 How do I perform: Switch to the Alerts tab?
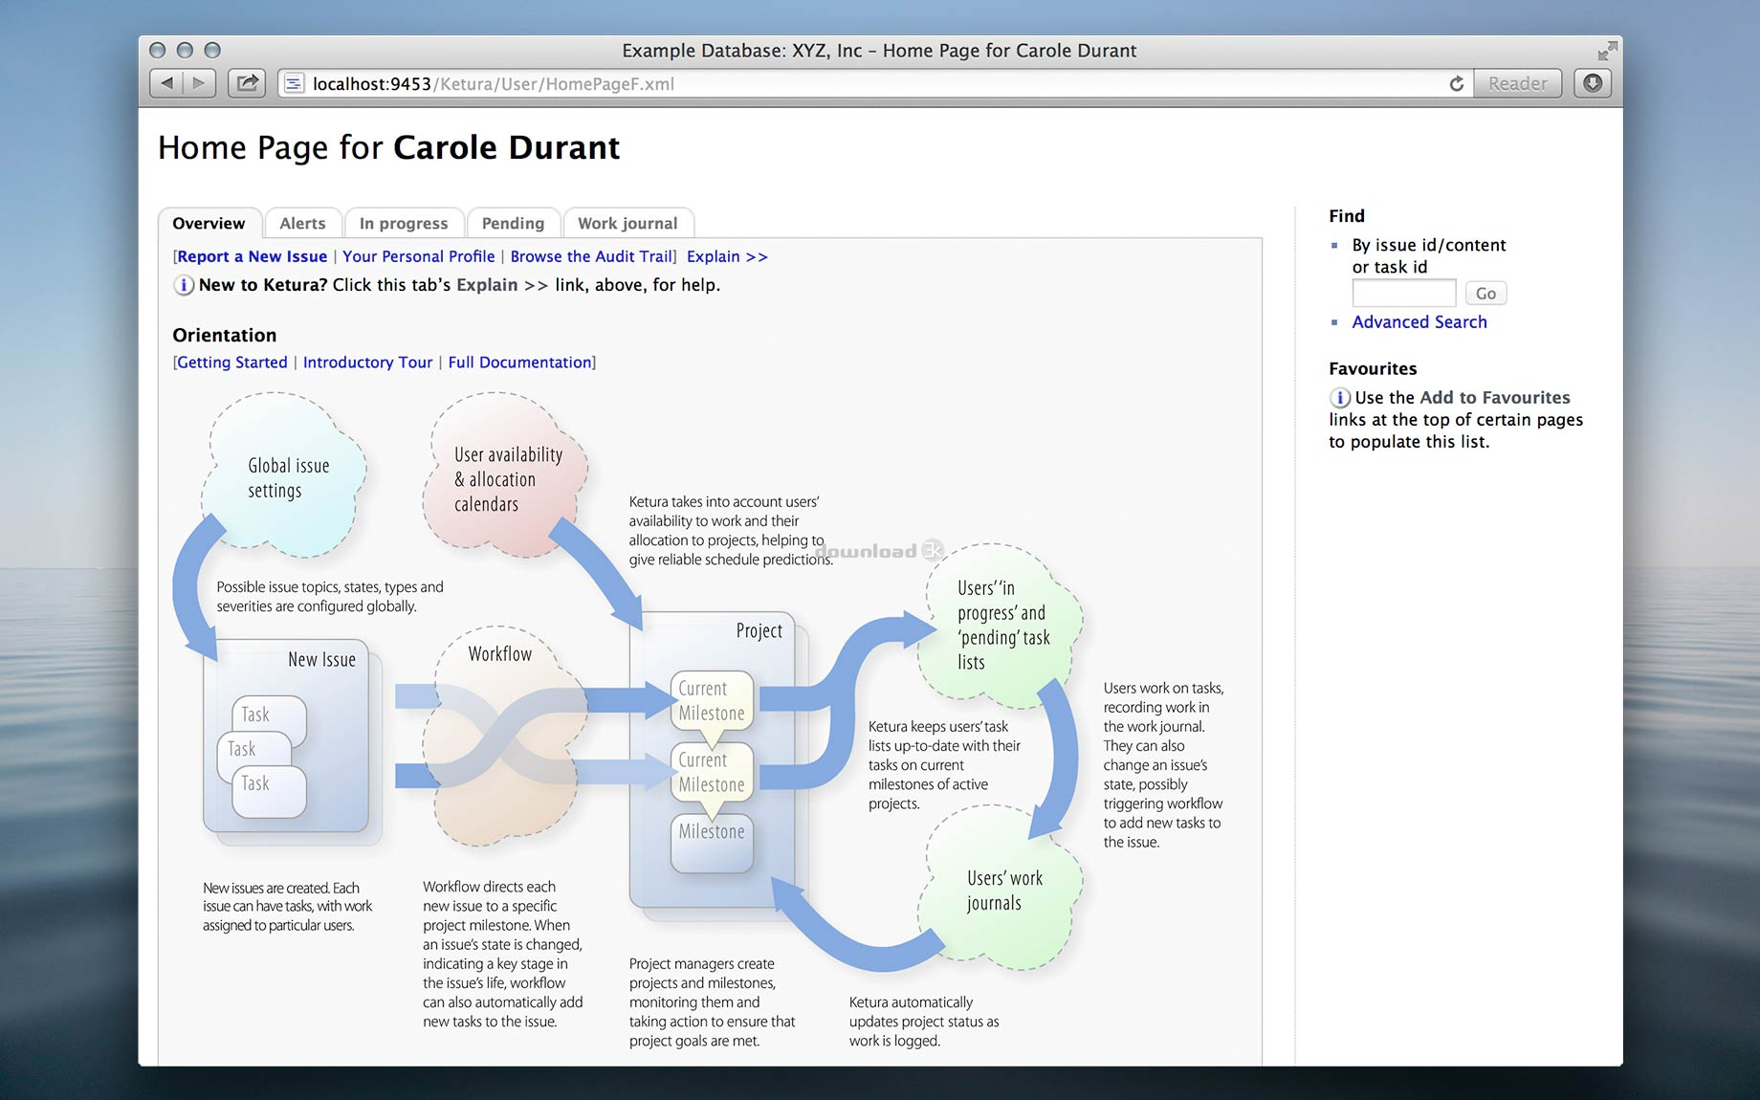click(302, 223)
